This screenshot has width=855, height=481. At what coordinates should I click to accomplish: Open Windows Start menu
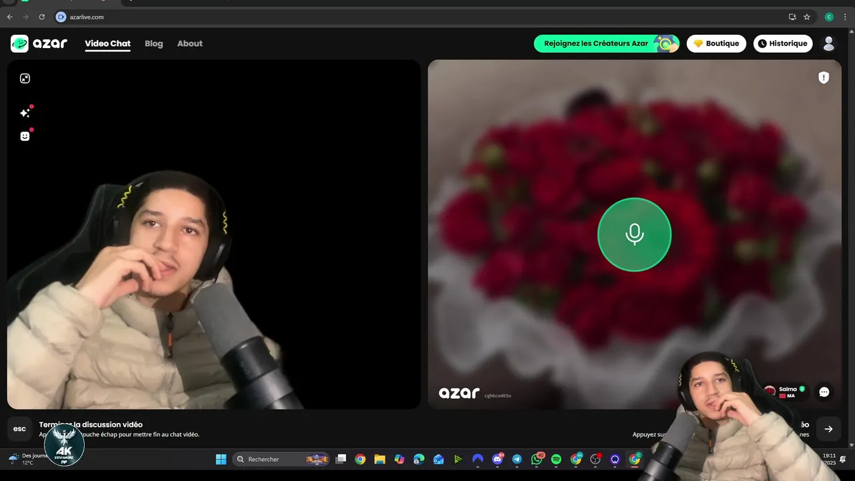pyautogui.click(x=221, y=459)
